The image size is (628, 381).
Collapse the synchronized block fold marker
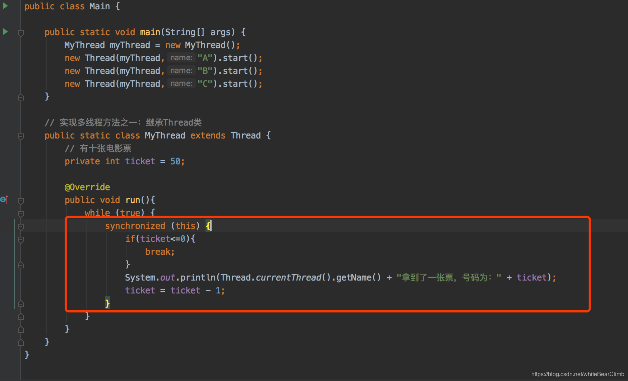21,227
